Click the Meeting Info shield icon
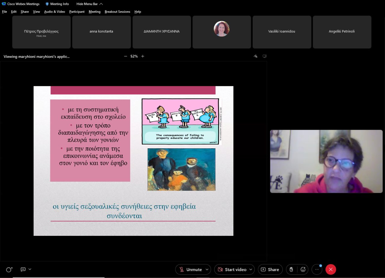385x278 pixels. (x=47, y=4)
